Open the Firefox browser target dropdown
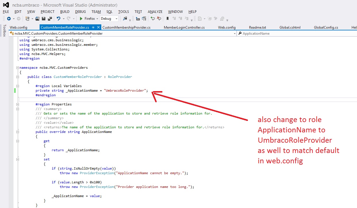357x208 pixels. (x=97, y=19)
